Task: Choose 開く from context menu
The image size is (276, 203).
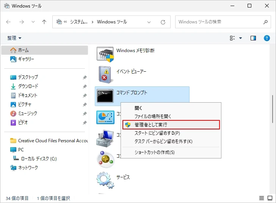Action: pos(171,108)
